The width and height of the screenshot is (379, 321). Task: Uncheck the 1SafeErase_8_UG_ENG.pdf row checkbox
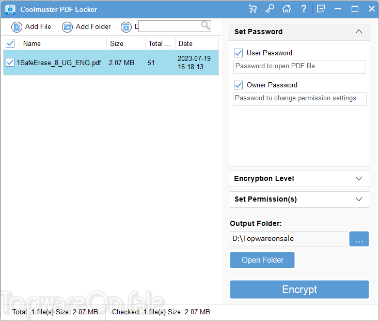[10, 63]
